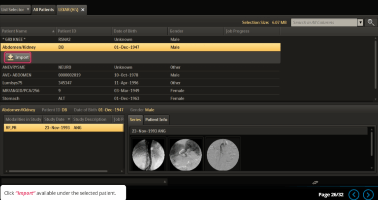Sort by Patient ID column header
The height and width of the screenshot is (200, 378).
click(x=84, y=31)
